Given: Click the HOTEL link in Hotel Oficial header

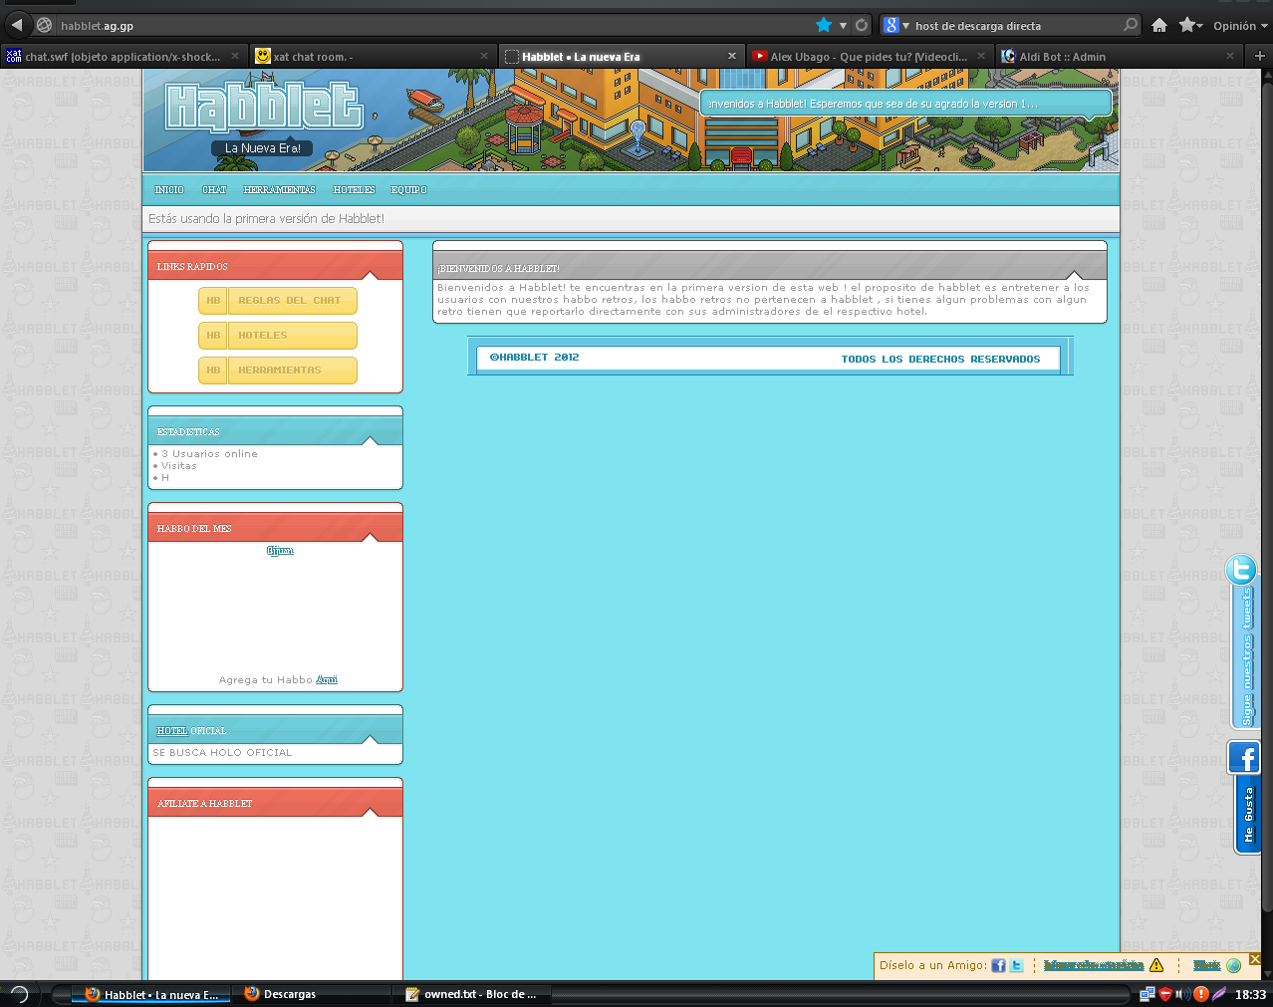Looking at the screenshot, I should point(171,731).
